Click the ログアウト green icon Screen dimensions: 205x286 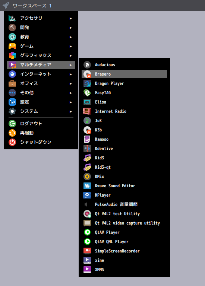click(12, 124)
